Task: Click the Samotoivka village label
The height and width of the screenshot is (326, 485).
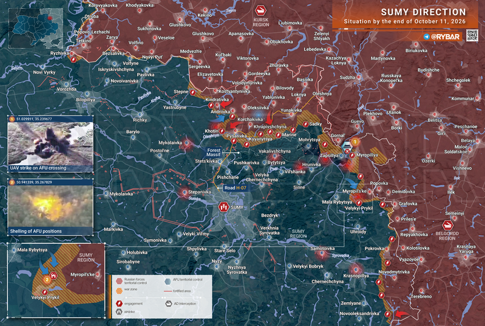Action: tap(322, 248)
